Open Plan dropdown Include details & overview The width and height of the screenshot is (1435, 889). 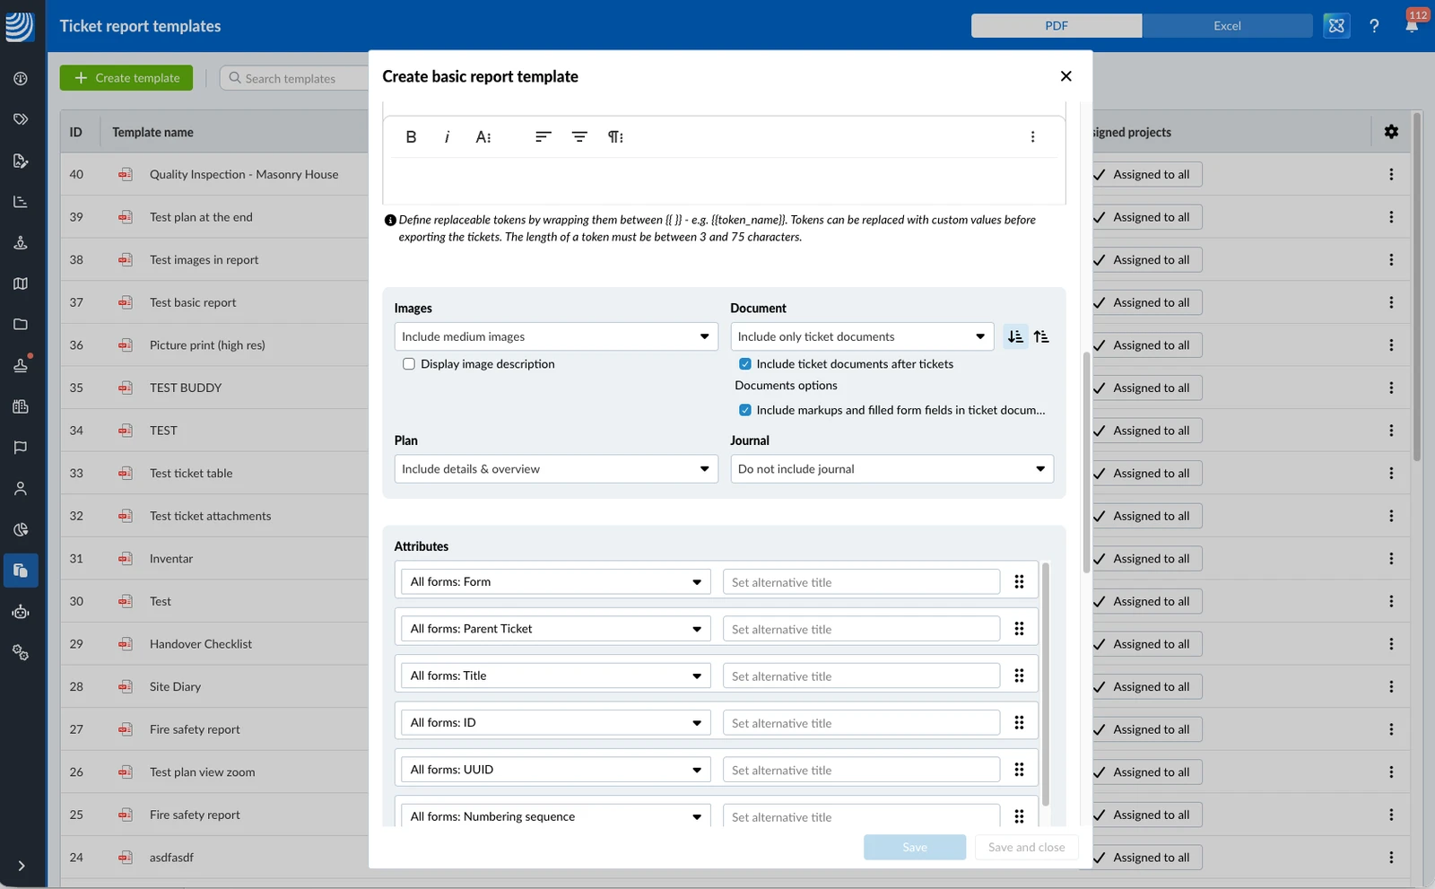pyautogui.click(x=556, y=469)
